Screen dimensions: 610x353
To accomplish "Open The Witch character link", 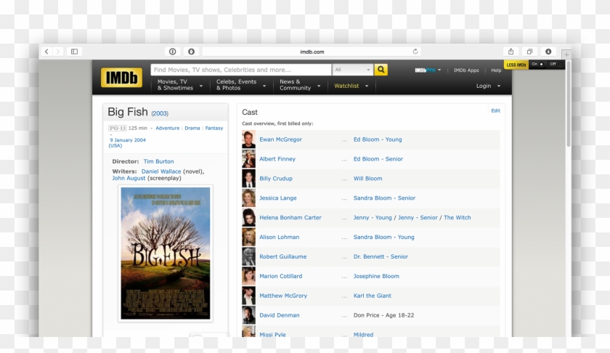I will tap(457, 218).
